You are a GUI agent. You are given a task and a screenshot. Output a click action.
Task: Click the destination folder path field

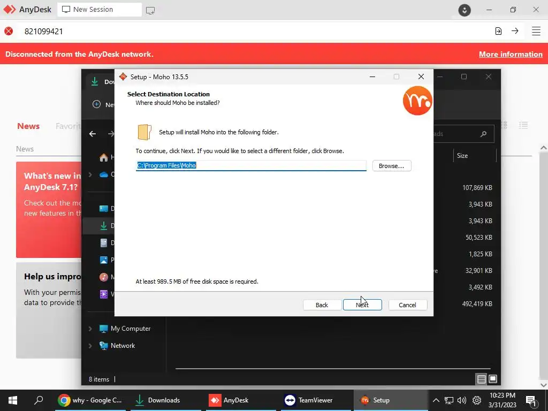(251, 165)
